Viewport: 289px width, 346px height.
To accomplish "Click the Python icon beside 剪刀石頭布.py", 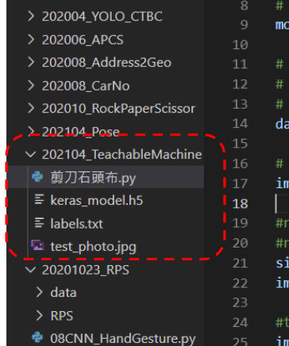I will (x=37, y=177).
